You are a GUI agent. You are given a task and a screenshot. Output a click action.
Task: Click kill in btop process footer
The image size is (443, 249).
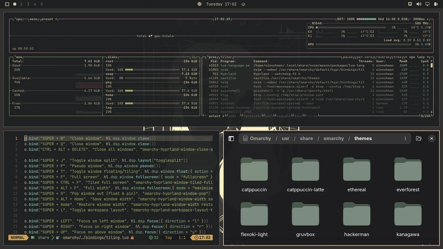click(269, 116)
